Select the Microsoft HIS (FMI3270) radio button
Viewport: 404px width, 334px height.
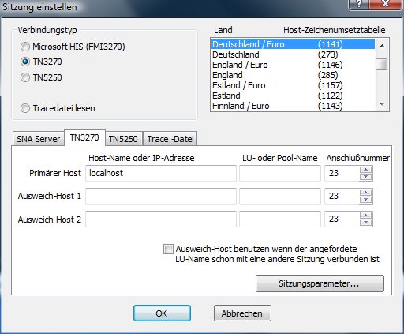[25, 47]
